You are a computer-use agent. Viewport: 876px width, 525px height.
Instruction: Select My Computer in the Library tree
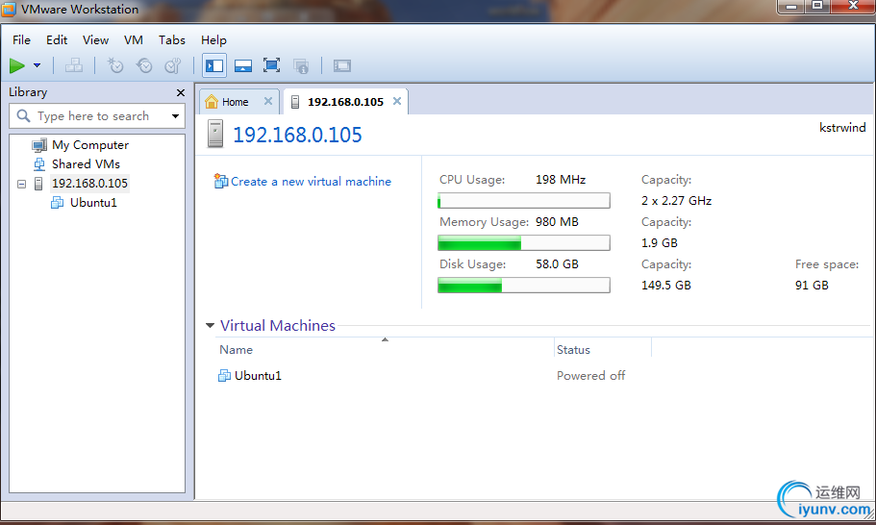click(x=90, y=145)
